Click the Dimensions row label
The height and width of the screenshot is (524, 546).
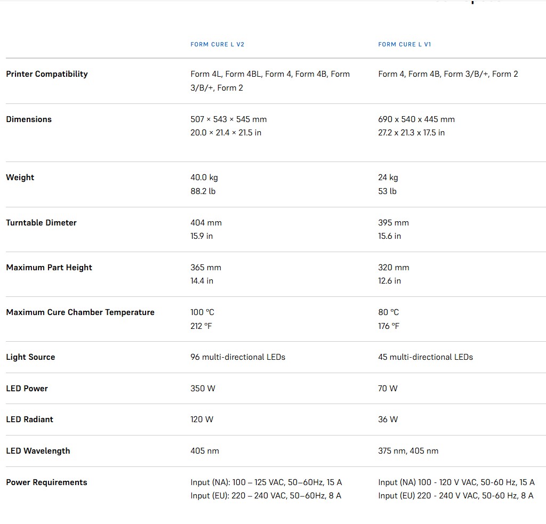coord(28,119)
